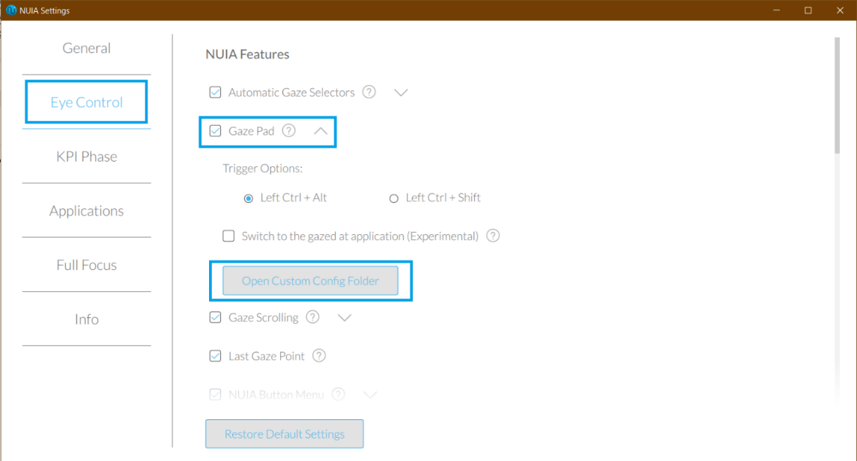The image size is (857, 461).
Task: Click the NUIA logo in title bar
Action: pyautogui.click(x=11, y=10)
